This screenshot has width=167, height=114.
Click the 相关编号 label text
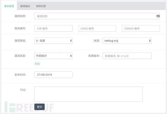20,28
